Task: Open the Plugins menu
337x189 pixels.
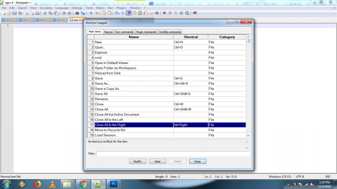Action: coord(121,8)
